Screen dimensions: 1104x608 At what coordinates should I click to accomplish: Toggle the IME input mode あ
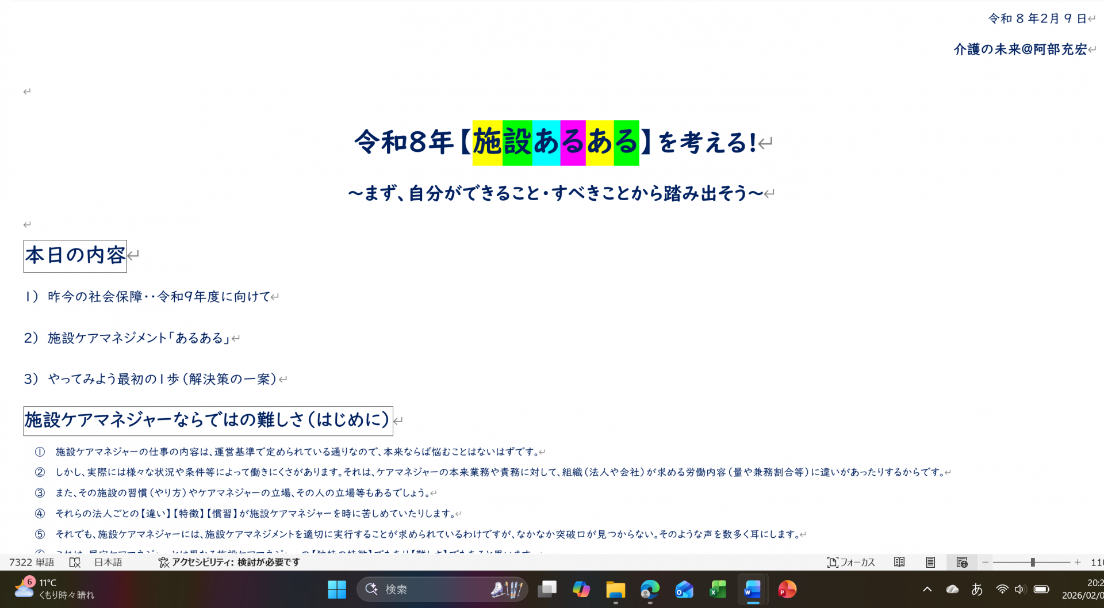pos(977,589)
